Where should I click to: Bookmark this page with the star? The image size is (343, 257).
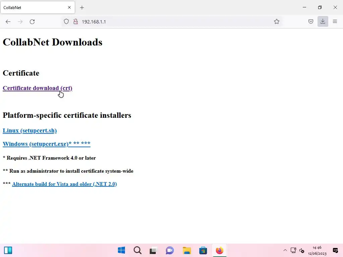click(x=276, y=21)
